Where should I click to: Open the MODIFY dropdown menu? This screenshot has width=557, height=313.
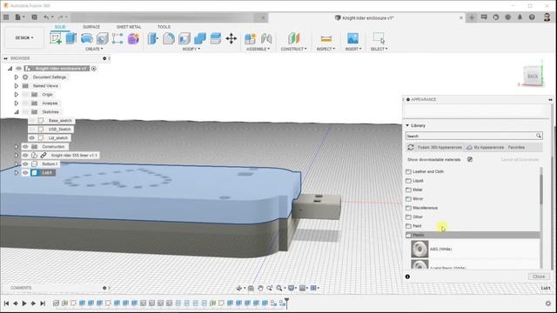click(x=191, y=49)
